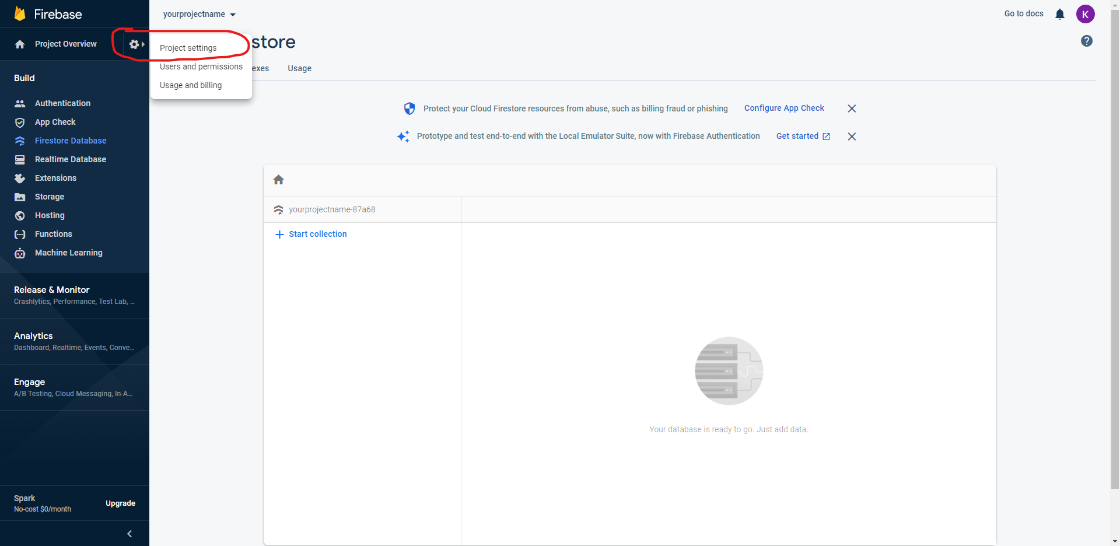Open the App Check section
This screenshot has height=546, width=1120.
pos(54,122)
